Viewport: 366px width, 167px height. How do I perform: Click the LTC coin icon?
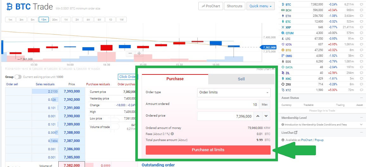coord(283,39)
